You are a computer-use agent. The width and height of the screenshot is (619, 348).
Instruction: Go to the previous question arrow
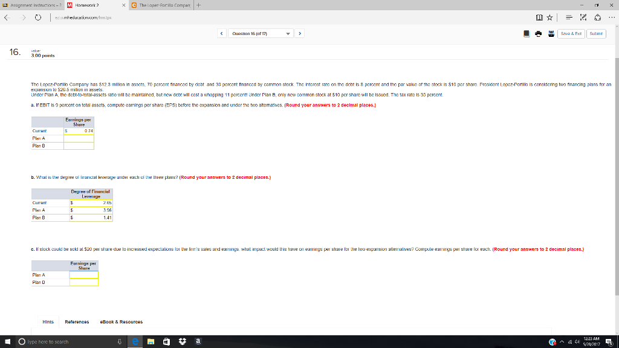(221, 34)
